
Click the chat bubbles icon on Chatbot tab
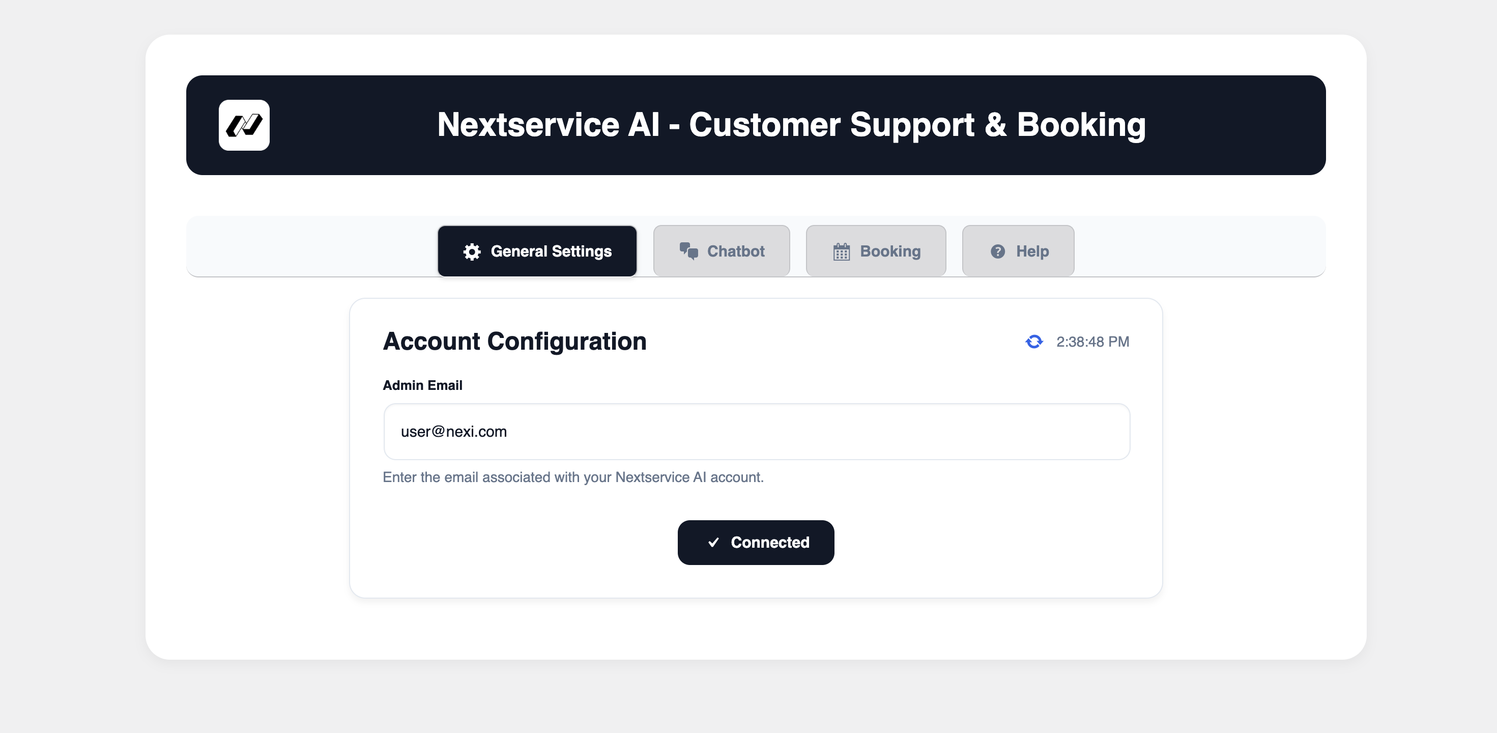688,251
